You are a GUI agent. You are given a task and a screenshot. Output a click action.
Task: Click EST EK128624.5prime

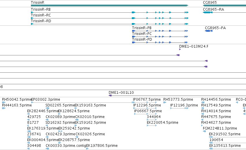74,111
